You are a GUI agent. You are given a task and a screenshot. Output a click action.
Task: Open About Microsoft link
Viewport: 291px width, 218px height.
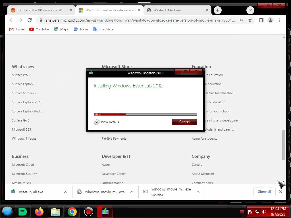click(203, 174)
